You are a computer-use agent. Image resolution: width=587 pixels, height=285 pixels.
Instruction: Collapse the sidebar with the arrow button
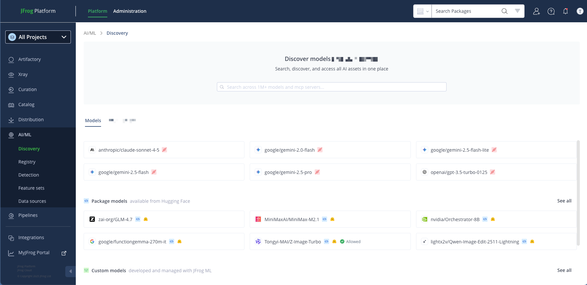coord(71,271)
